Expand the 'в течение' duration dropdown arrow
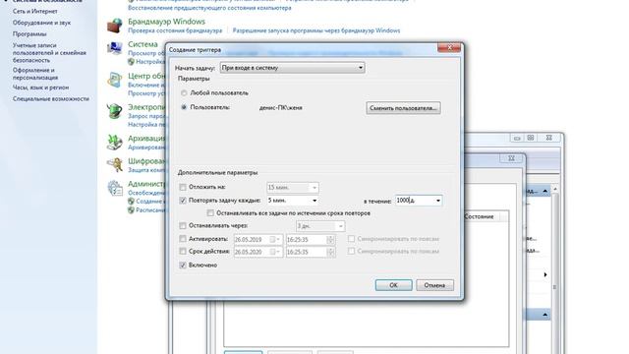 [x=438, y=201]
